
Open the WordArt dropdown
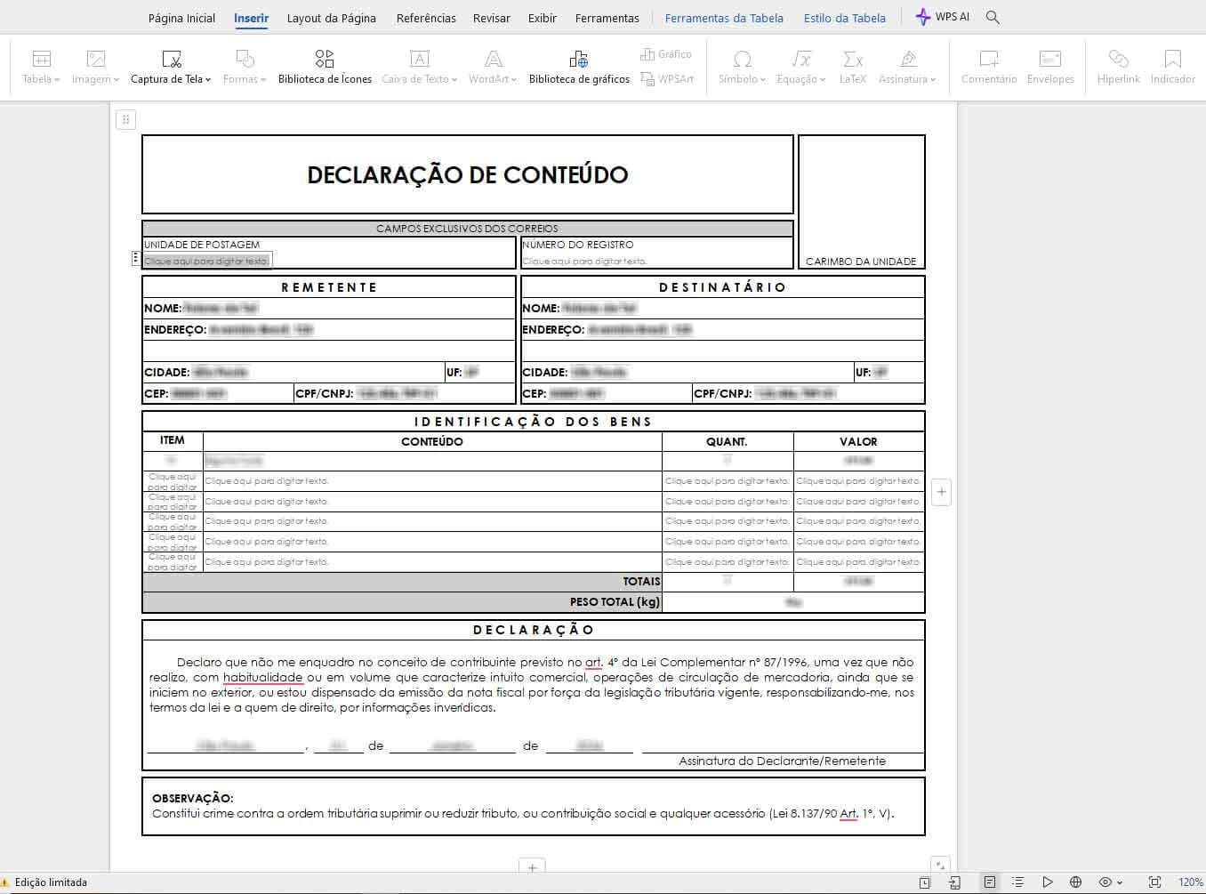click(493, 68)
